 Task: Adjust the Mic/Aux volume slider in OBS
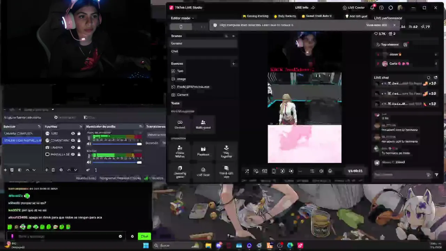tap(117, 162)
